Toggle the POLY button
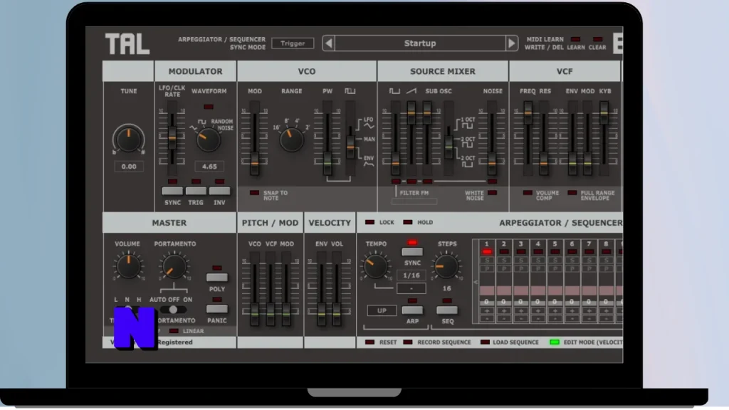The width and height of the screenshot is (729, 410). (x=216, y=278)
